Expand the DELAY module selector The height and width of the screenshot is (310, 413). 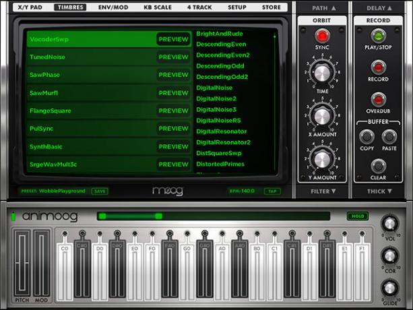[x=379, y=8]
